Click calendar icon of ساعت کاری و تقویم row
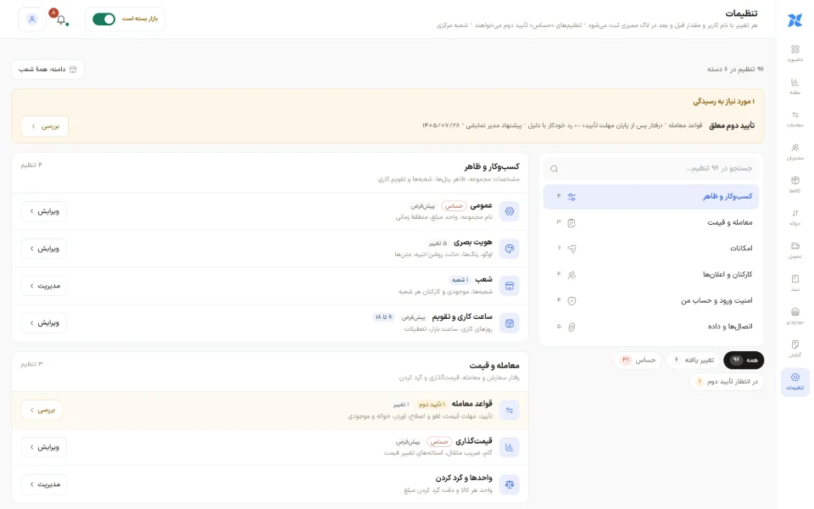This screenshot has width=814, height=509. [x=510, y=323]
